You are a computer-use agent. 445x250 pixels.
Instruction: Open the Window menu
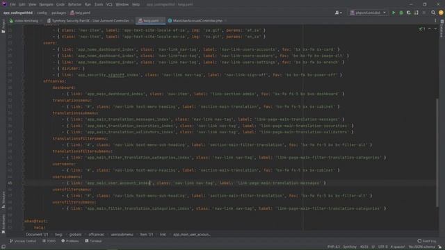pyautogui.click(x=122, y=4)
